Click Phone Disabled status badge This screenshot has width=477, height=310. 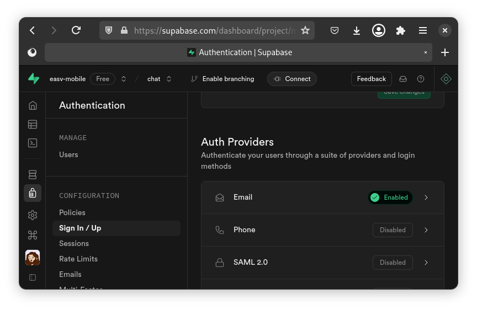(393, 230)
